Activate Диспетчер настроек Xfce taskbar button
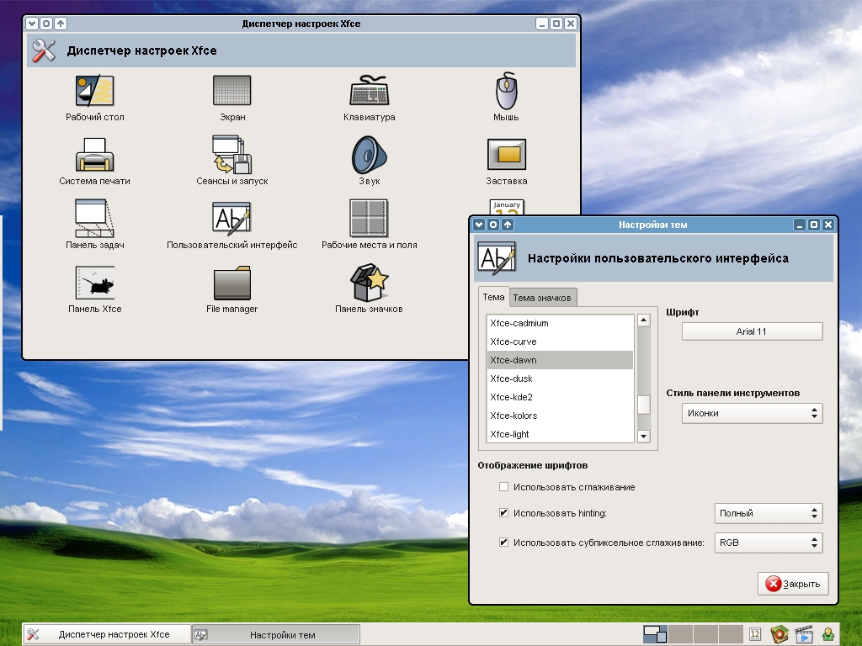The height and width of the screenshot is (646, 862). 107,634
